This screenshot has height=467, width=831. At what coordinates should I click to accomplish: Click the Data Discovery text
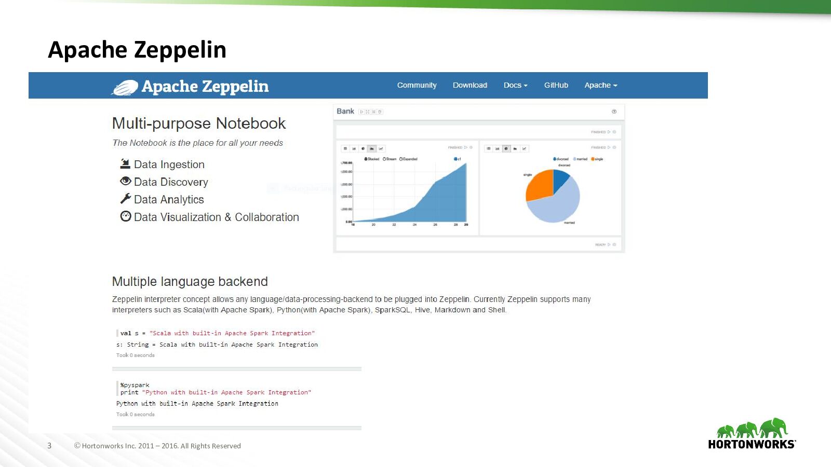(171, 182)
